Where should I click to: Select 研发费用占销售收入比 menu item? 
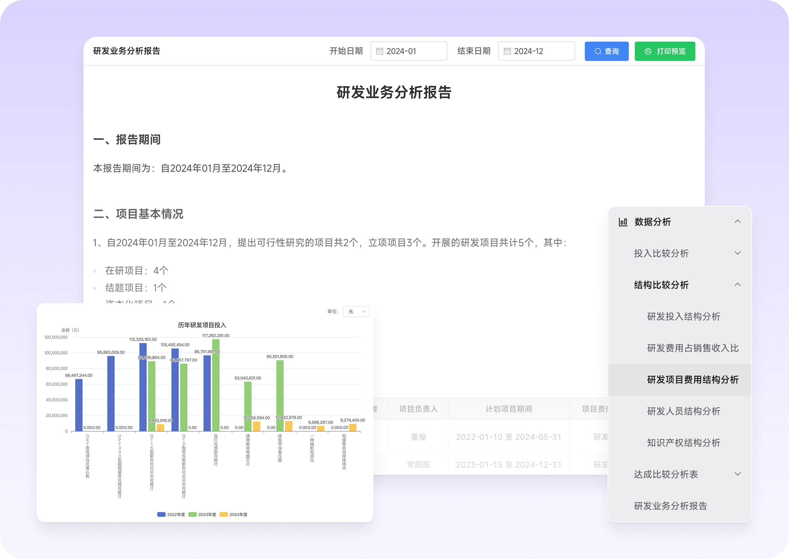[693, 348]
